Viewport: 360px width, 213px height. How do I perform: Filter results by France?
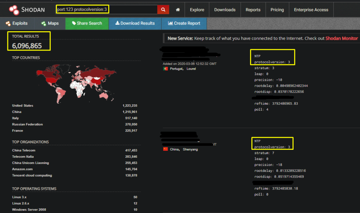[18, 131]
